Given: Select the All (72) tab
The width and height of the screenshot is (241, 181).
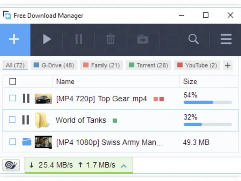Looking at the screenshot, I should [x=15, y=65].
